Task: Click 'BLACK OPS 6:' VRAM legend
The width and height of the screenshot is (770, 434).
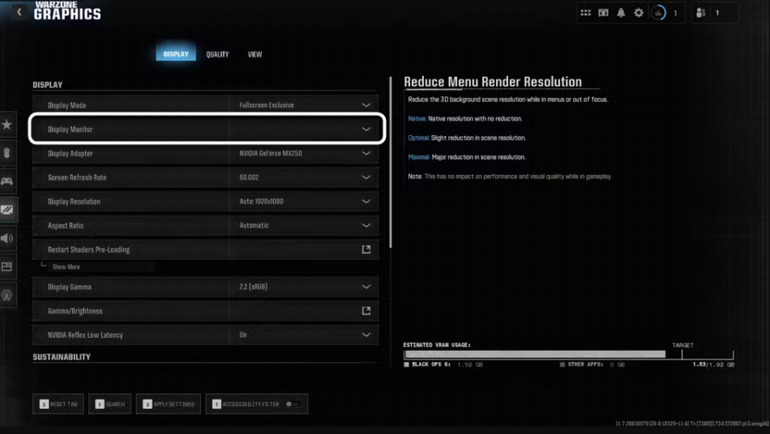Action: pos(443,365)
